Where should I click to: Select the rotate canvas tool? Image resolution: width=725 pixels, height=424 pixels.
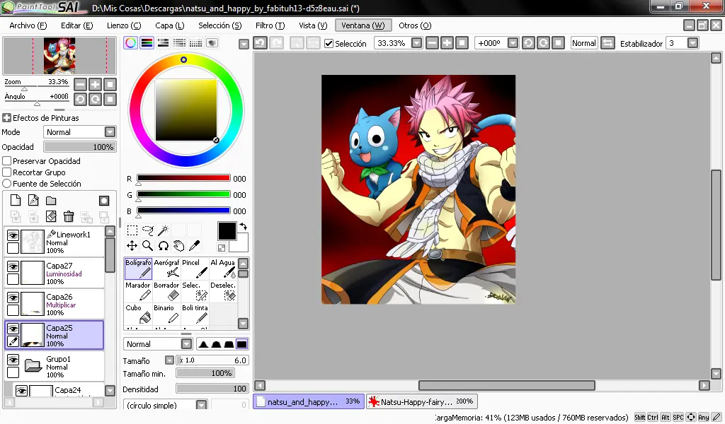coord(164,245)
